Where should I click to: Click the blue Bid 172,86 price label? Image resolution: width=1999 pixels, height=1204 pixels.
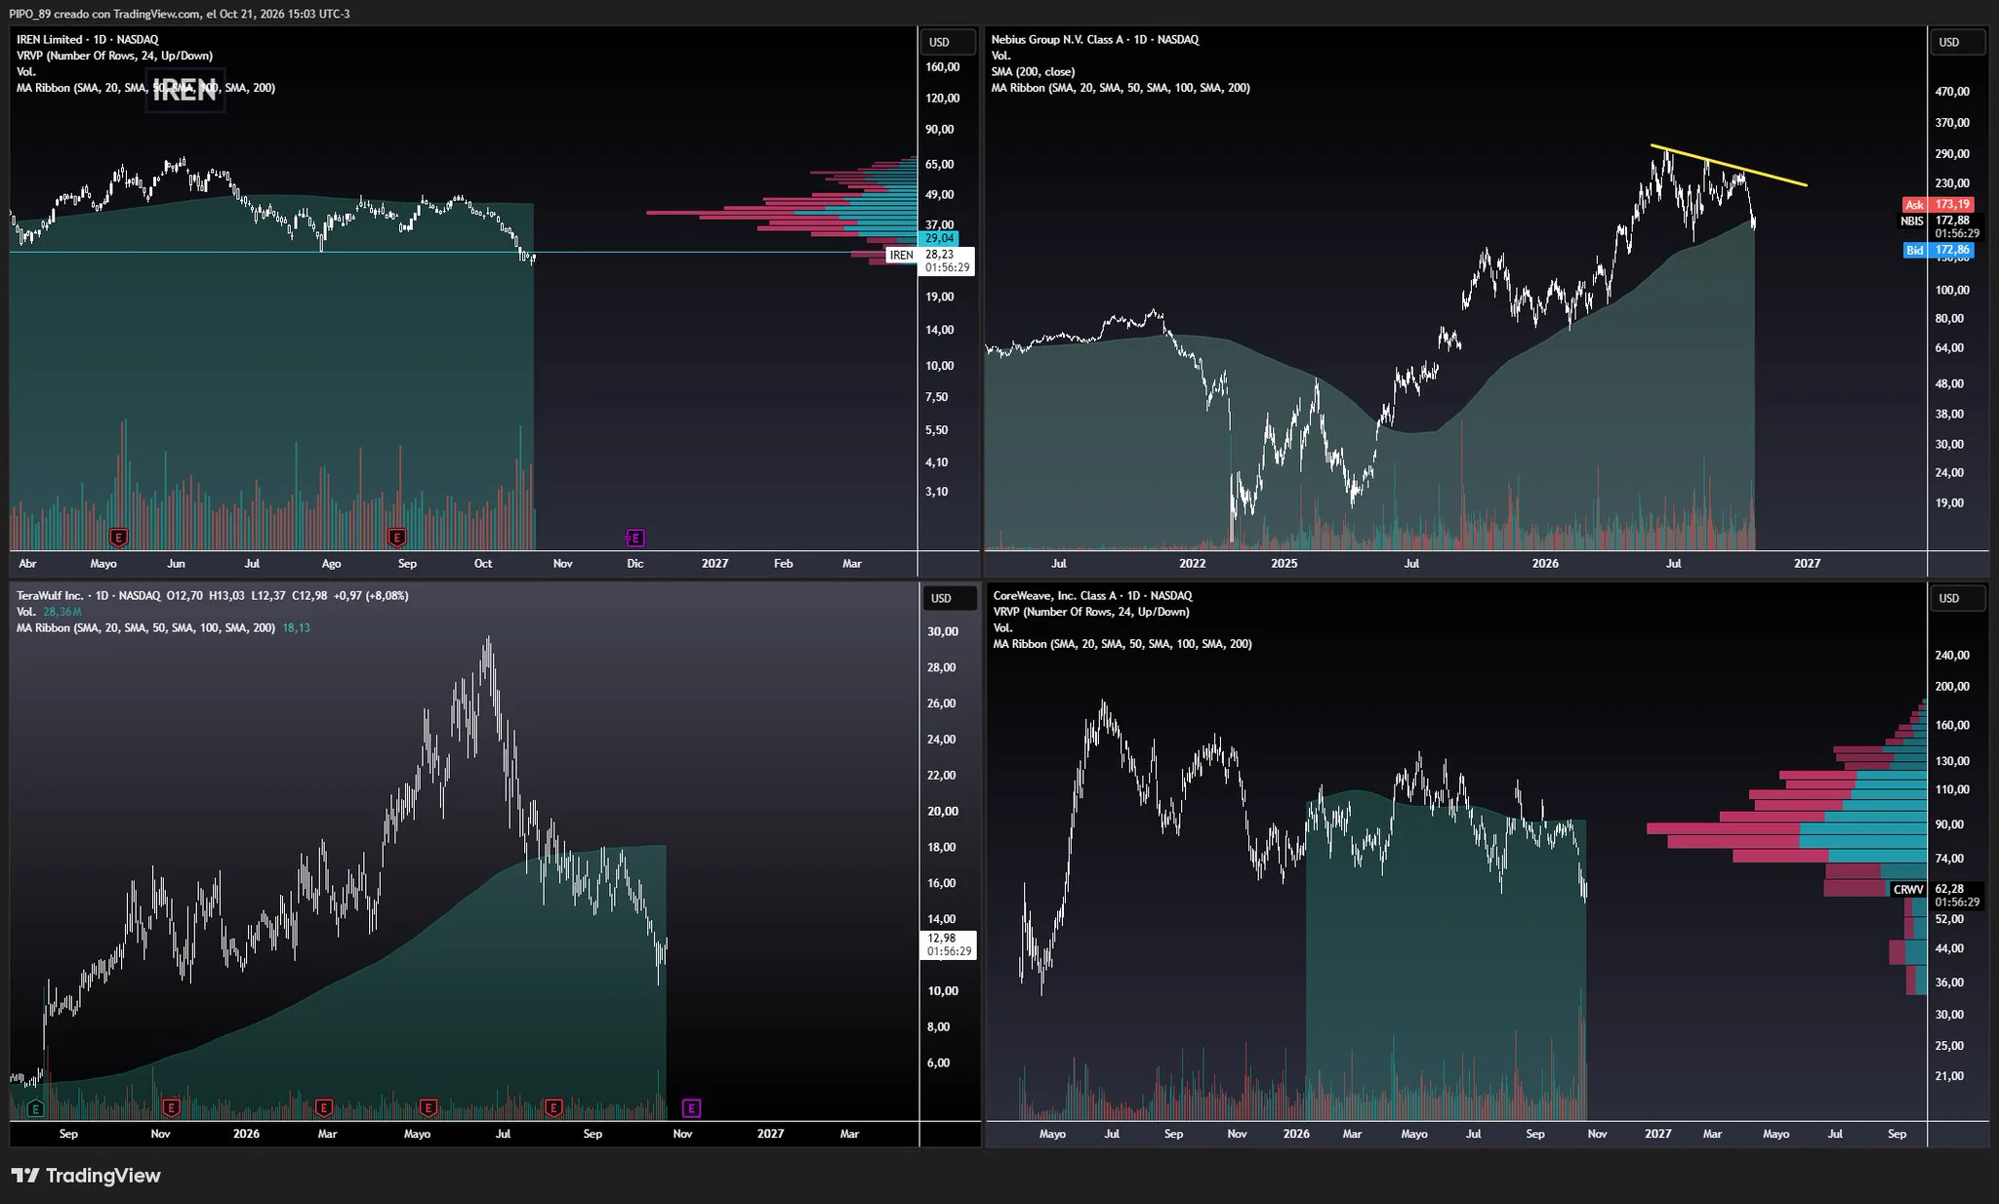click(1938, 251)
